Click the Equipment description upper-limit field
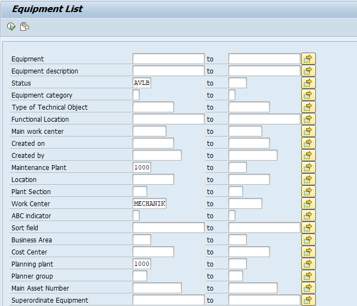The height and width of the screenshot is (306, 357). coord(264,71)
